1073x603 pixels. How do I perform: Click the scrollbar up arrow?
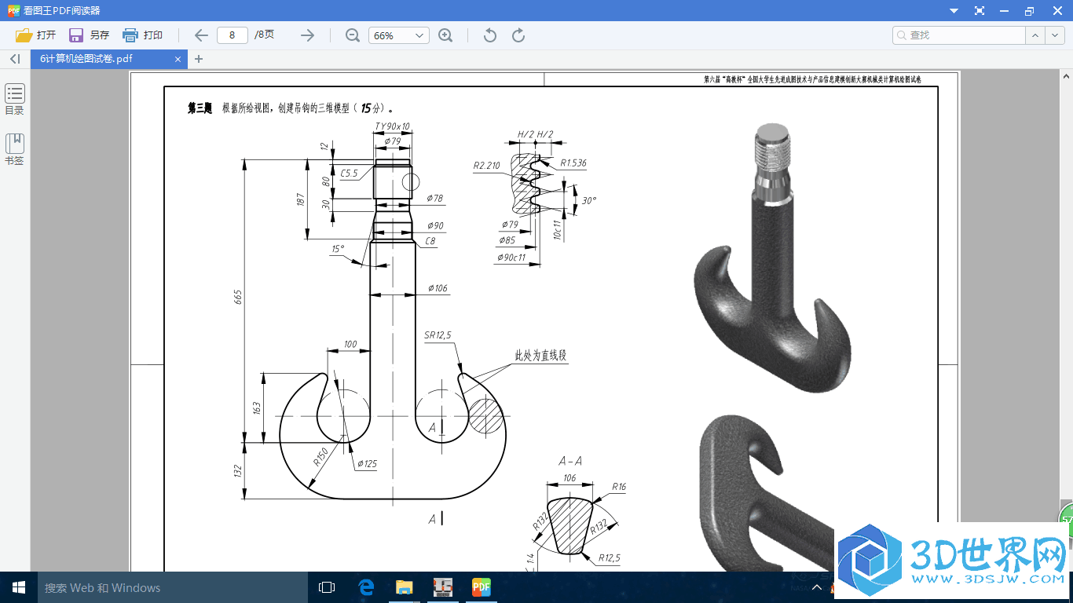coord(1067,76)
